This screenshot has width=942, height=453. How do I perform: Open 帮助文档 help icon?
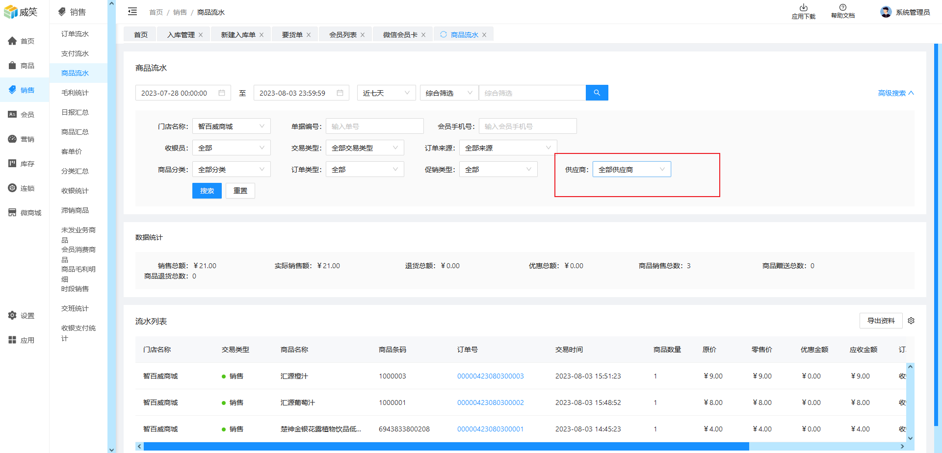point(842,7)
